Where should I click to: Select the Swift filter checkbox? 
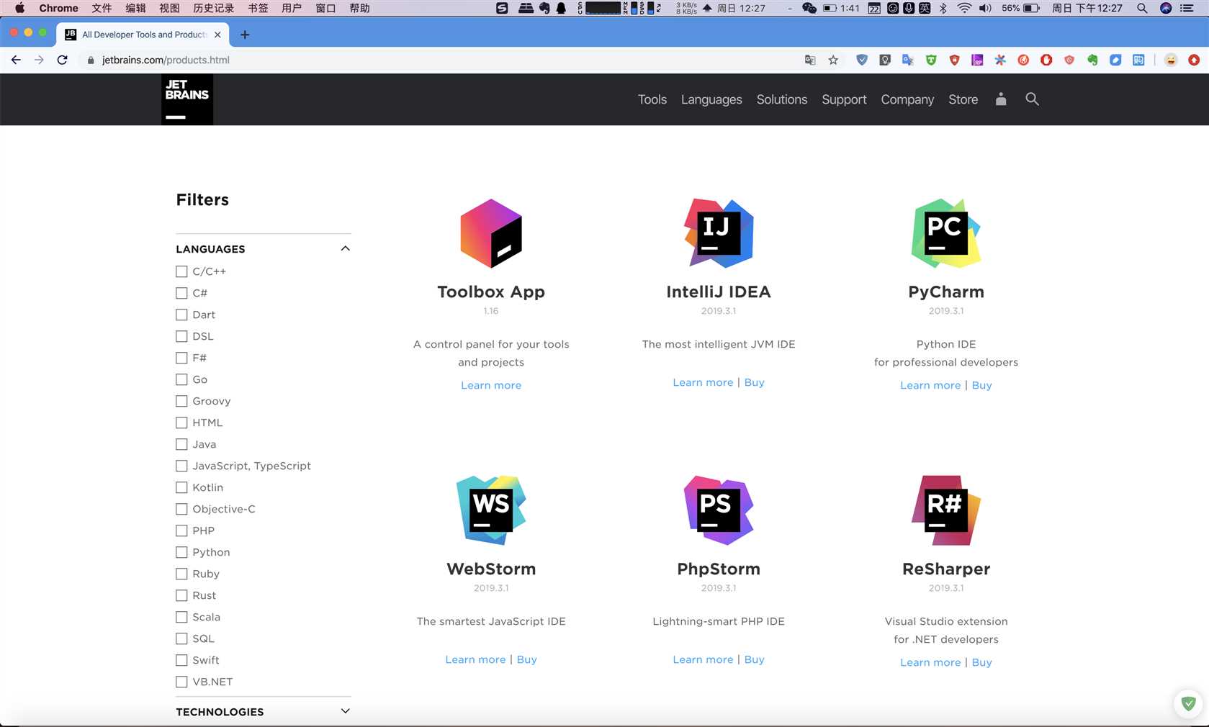[181, 660]
